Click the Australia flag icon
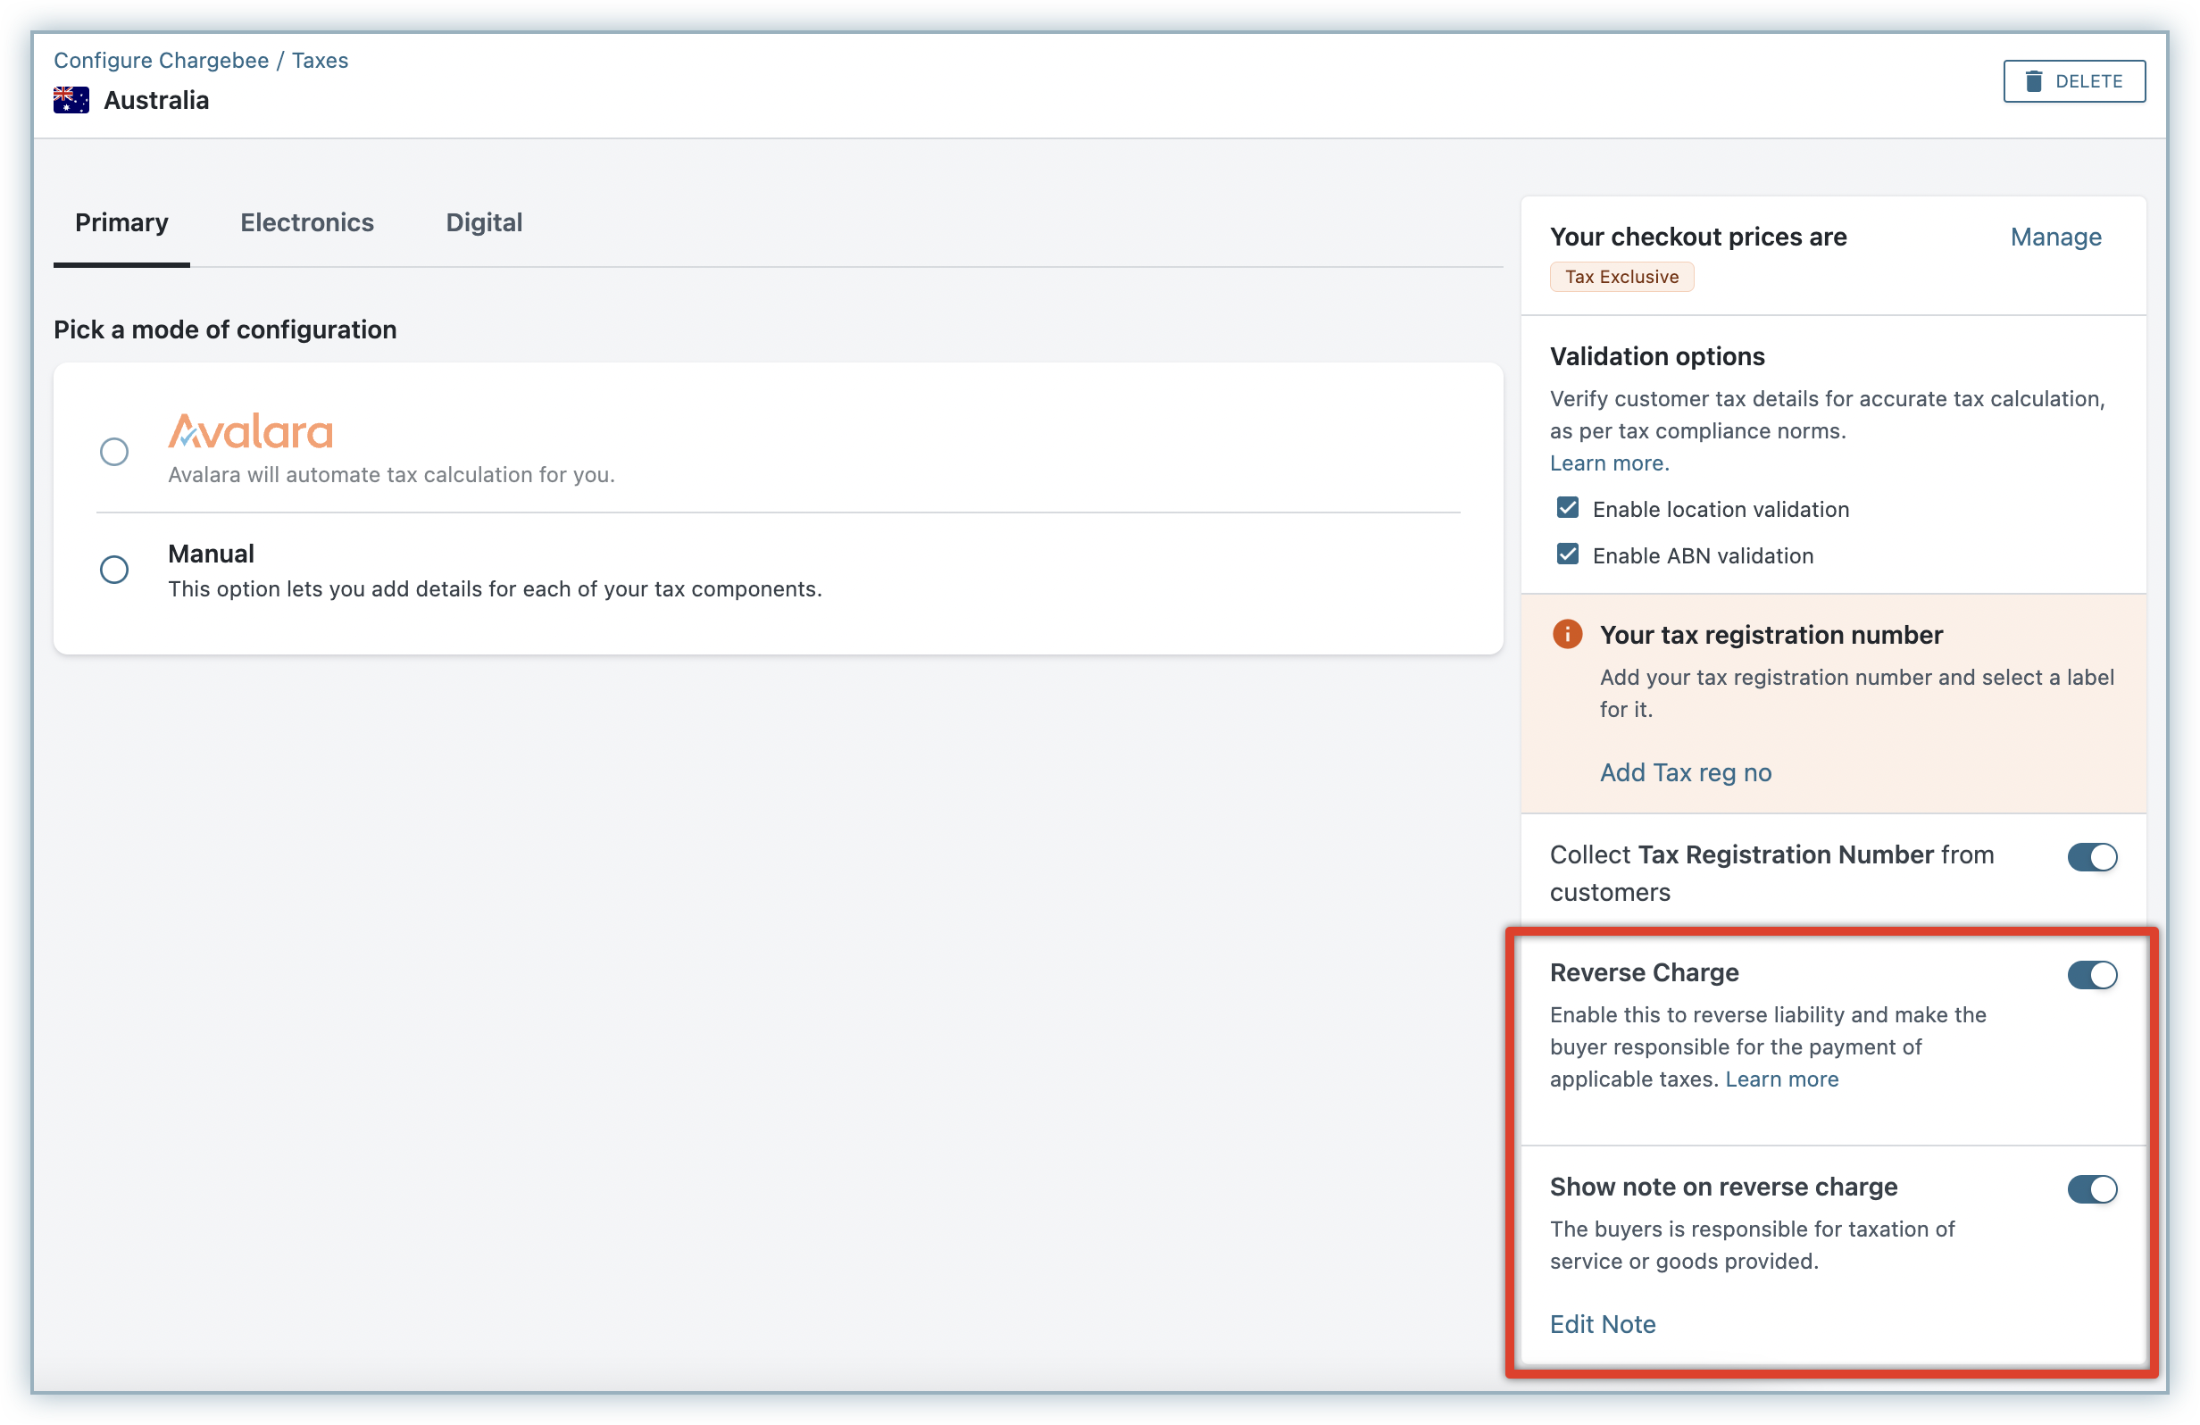The height and width of the screenshot is (1425, 2200). [x=71, y=100]
